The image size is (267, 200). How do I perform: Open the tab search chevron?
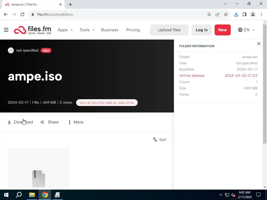[225, 4]
